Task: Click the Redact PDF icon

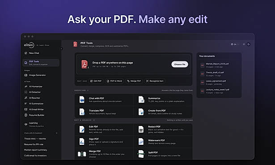Action: tap(141, 129)
